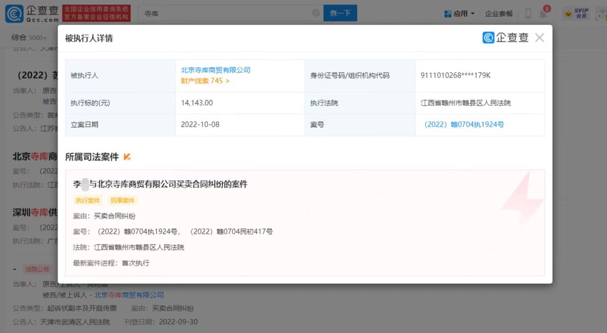Click 江西省赣州市赣县区人民法院 in the table
The image size is (607, 333).
[466, 103]
